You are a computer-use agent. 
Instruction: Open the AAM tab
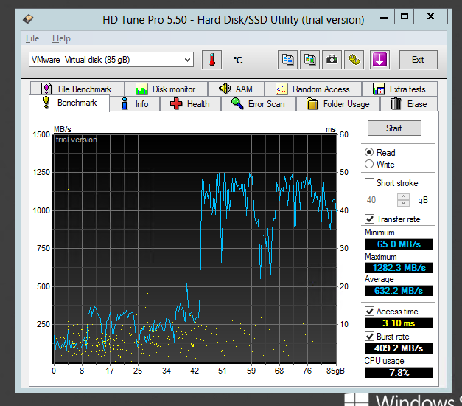point(236,89)
